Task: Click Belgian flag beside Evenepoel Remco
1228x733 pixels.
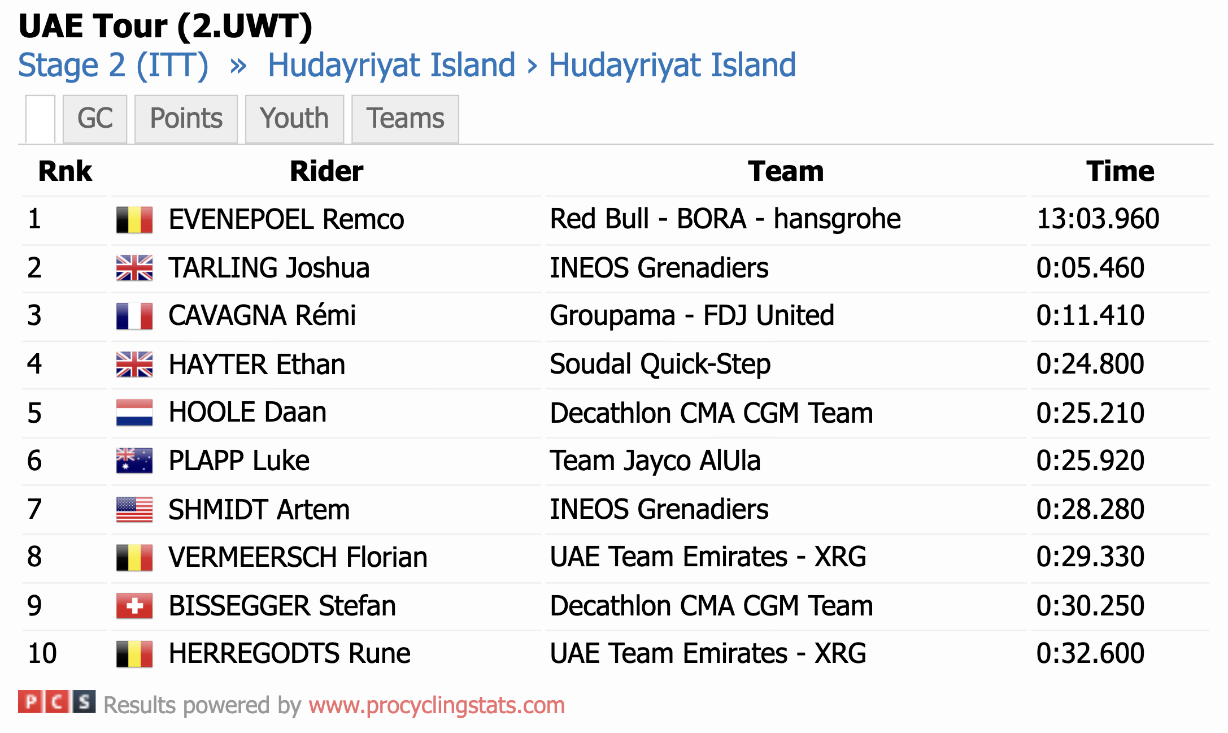Action: (134, 220)
